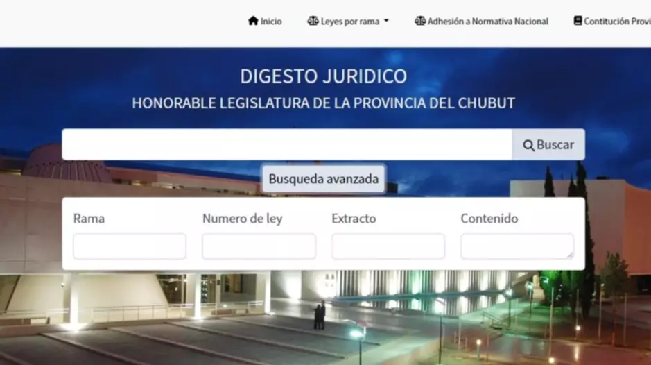Screen dimensions: 651x365
Task: Click the Contenido textarea resize handle
Action: pos(570,255)
